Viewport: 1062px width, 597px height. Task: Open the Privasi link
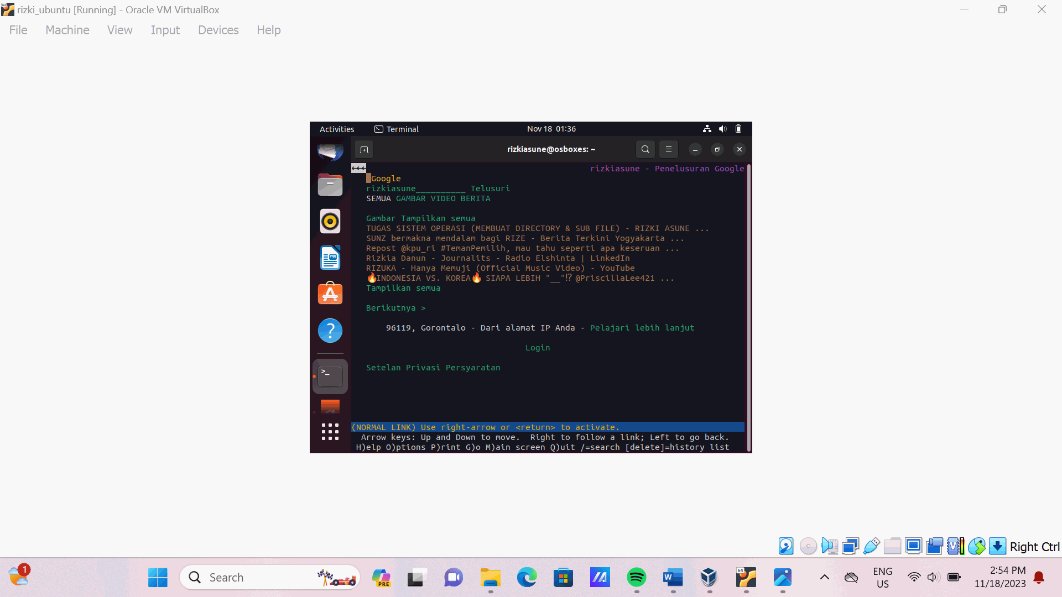pyautogui.click(x=423, y=368)
